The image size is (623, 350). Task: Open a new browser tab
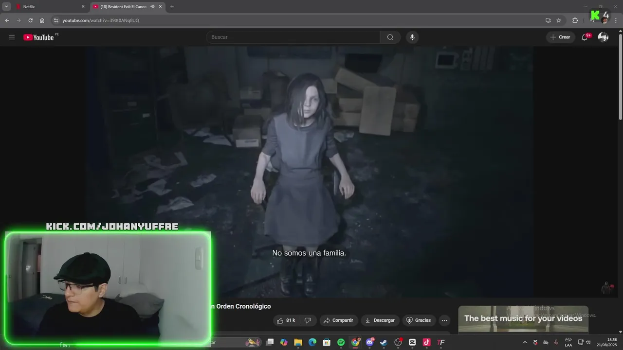click(x=172, y=7)
